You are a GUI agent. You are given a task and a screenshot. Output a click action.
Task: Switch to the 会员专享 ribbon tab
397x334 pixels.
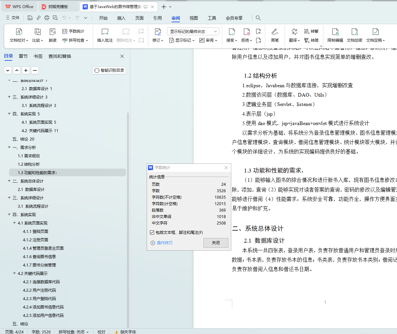pos(234,18)
